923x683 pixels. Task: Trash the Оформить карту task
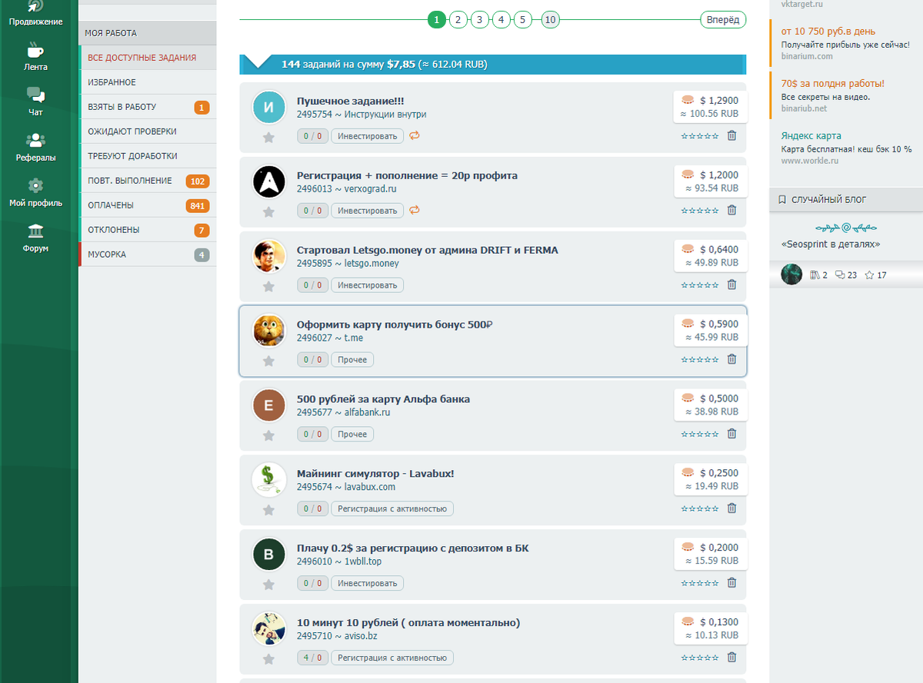[x=731, y=359]
